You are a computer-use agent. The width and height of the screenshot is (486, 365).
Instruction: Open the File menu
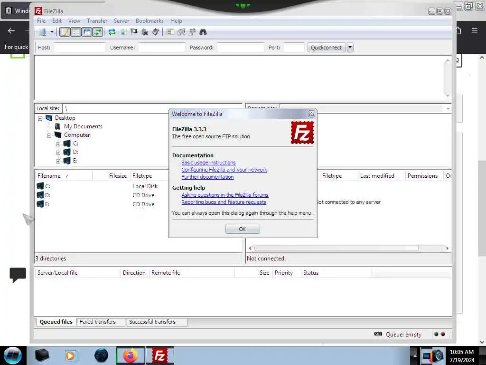pos(41,21)
